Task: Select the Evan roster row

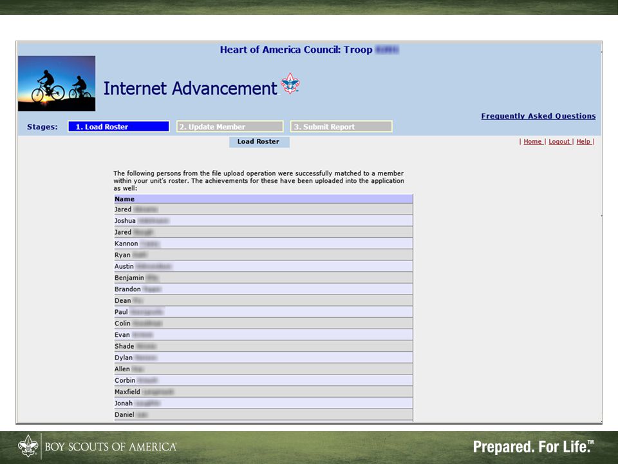Action: 263,335
